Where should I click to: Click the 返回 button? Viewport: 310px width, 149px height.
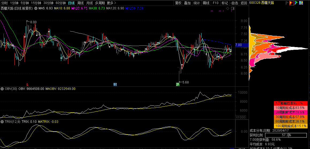[x=244, y=3]
